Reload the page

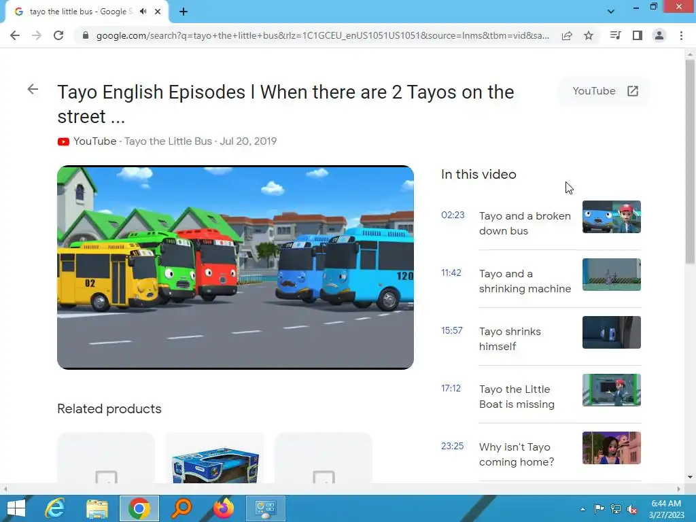58,35
